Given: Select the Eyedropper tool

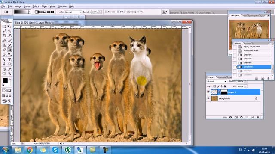Looking at the screenshot, I should click(x=9, y=69).
